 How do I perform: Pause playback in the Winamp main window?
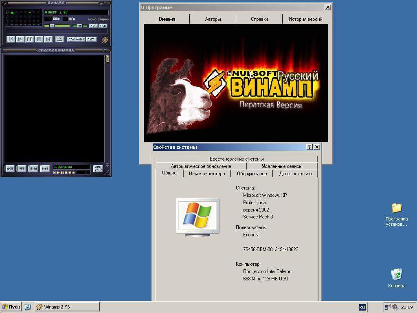29,40
